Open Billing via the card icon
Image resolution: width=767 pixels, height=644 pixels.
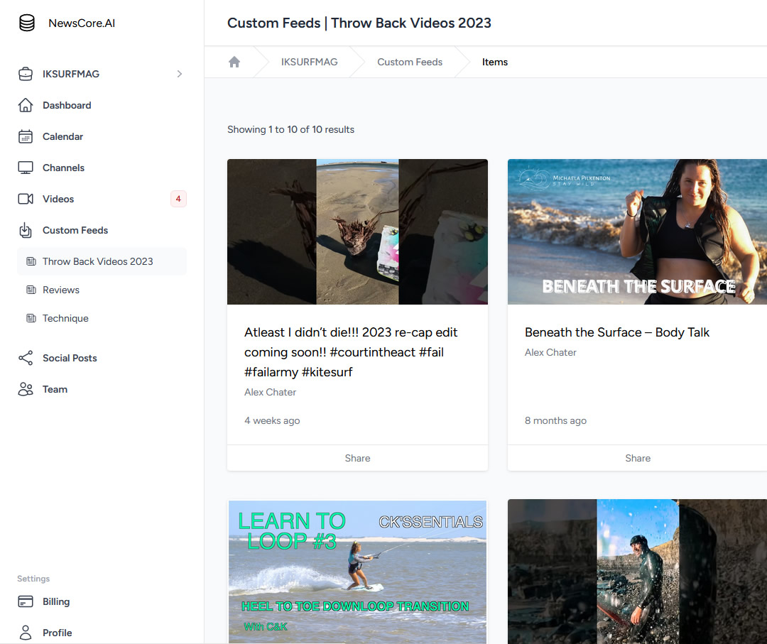(26, 601)
